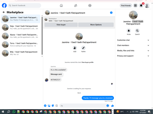Image resolution: width=153 pixels, height=114 pixels.
Task: Click the conversation list scrollbar
Action: (x=42, y=36)
